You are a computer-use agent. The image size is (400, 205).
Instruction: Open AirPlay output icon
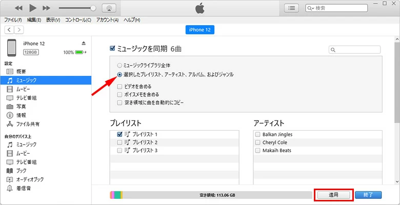point(109,8)
